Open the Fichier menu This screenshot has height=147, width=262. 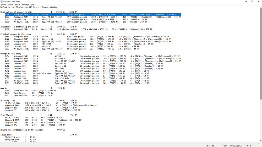tap(3, 4)
